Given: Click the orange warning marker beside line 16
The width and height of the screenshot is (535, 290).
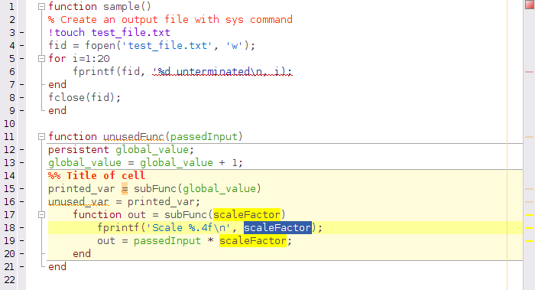Looking at the screenshot, I should (x=529, y=202).
